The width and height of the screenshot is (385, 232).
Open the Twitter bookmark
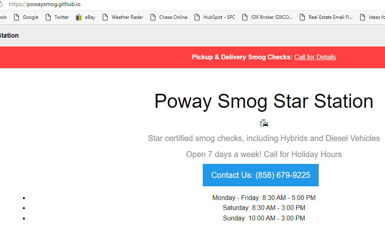coord(57,17)
